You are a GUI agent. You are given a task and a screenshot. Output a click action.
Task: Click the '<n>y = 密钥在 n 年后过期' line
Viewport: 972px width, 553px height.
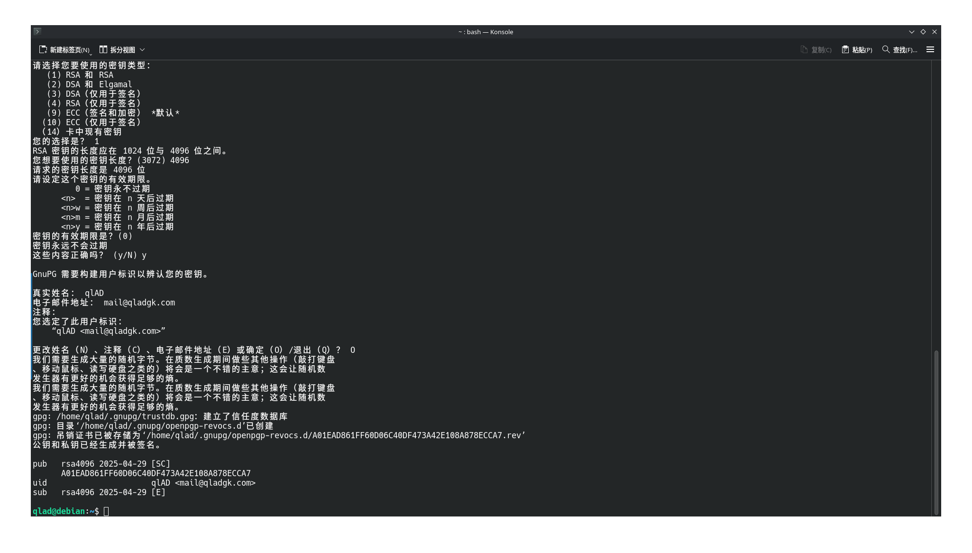coord(117,227)
